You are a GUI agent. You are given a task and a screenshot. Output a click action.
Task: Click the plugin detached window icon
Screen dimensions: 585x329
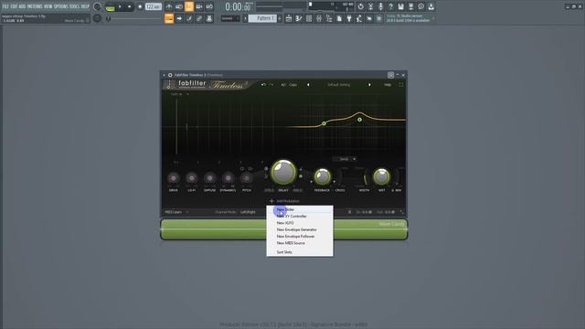[x=390, y=75]
